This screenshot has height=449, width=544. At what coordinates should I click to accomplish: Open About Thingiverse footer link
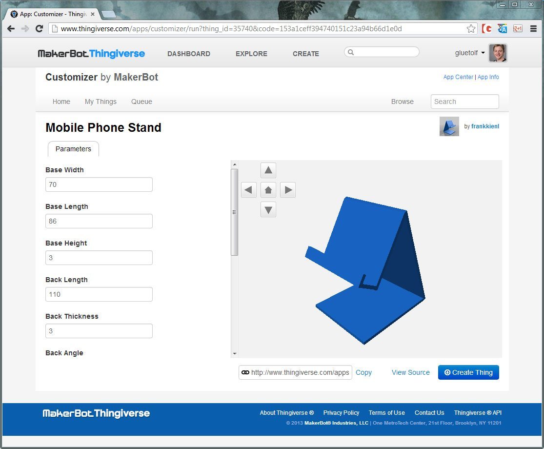coord(287,412)
